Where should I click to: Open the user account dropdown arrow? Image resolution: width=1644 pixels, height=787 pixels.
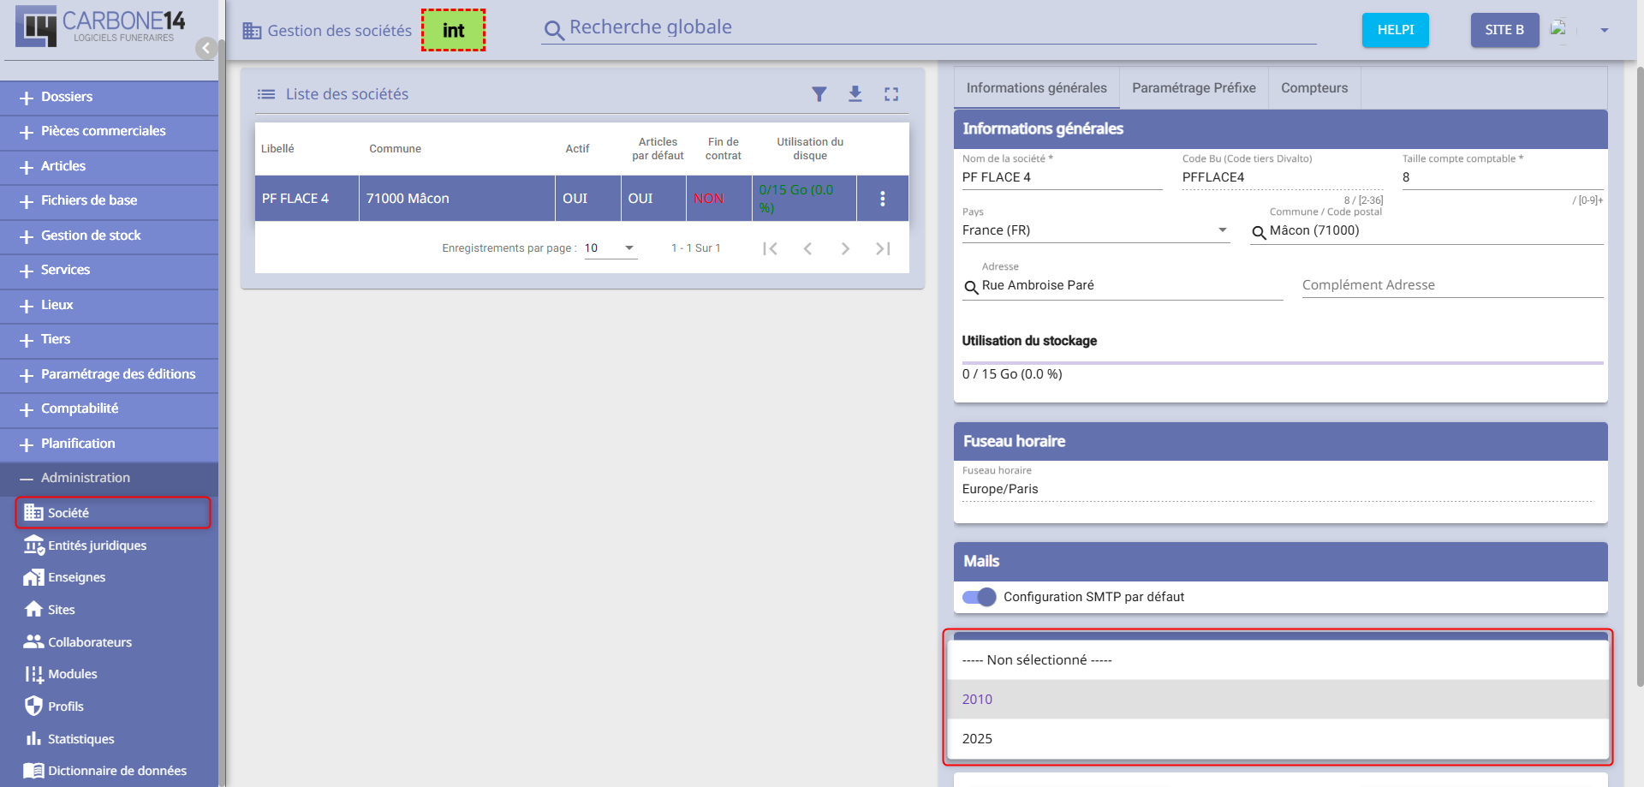pyautogui.click(x=1604, y=30)
